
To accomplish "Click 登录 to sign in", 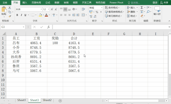I will pos(155,3).
